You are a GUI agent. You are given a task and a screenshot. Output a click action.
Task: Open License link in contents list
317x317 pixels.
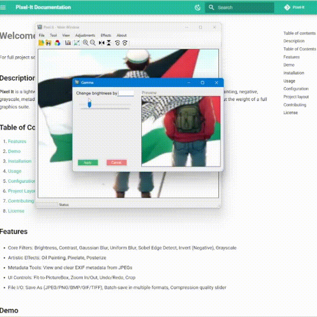click(16, 211)
